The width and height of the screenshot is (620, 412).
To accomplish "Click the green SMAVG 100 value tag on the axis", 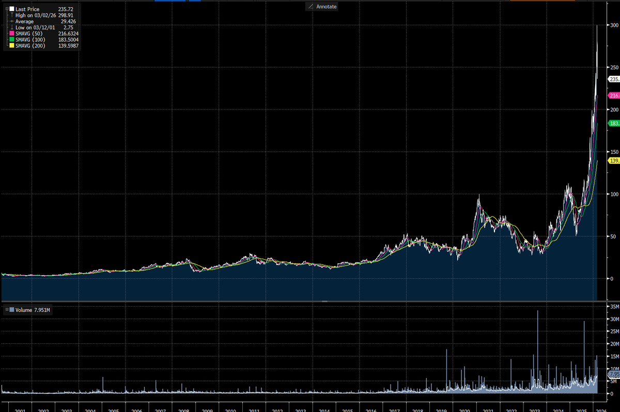I will coord(614,123).
